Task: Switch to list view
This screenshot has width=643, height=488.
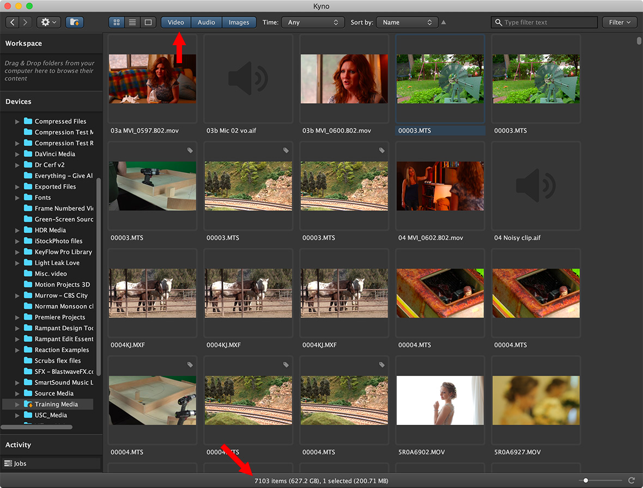Action: point(132,22)
